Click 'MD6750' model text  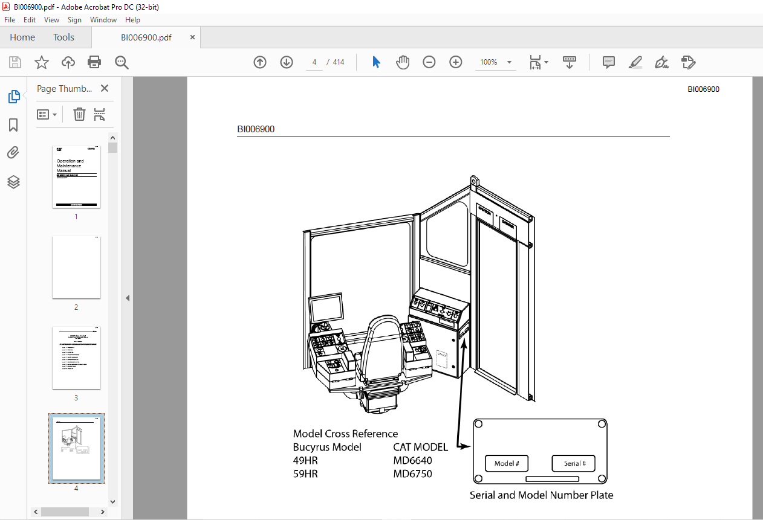[x=412, y=473]
